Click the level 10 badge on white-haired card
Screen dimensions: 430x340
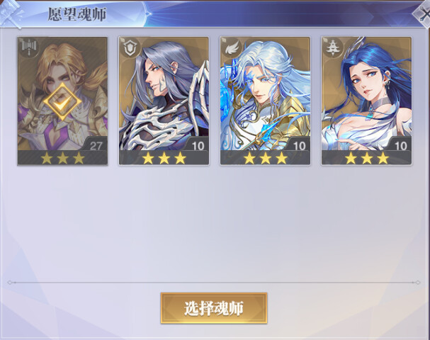click(299, 145)
